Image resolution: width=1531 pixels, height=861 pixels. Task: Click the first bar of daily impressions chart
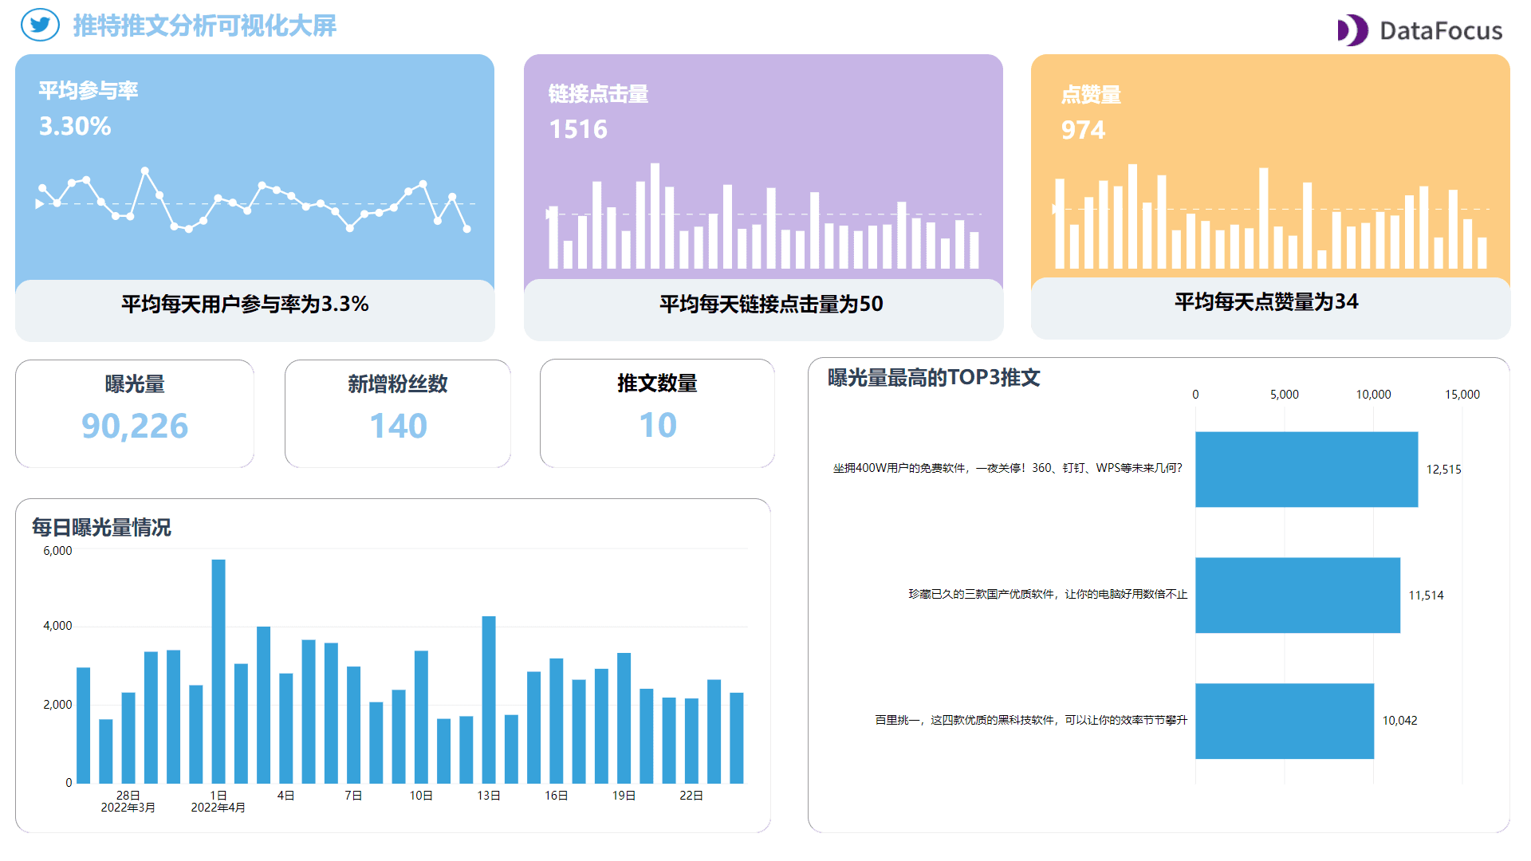coord(83,725)
